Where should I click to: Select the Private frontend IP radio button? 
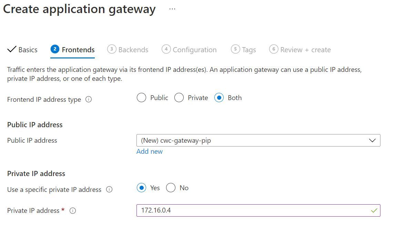point(179,98)
